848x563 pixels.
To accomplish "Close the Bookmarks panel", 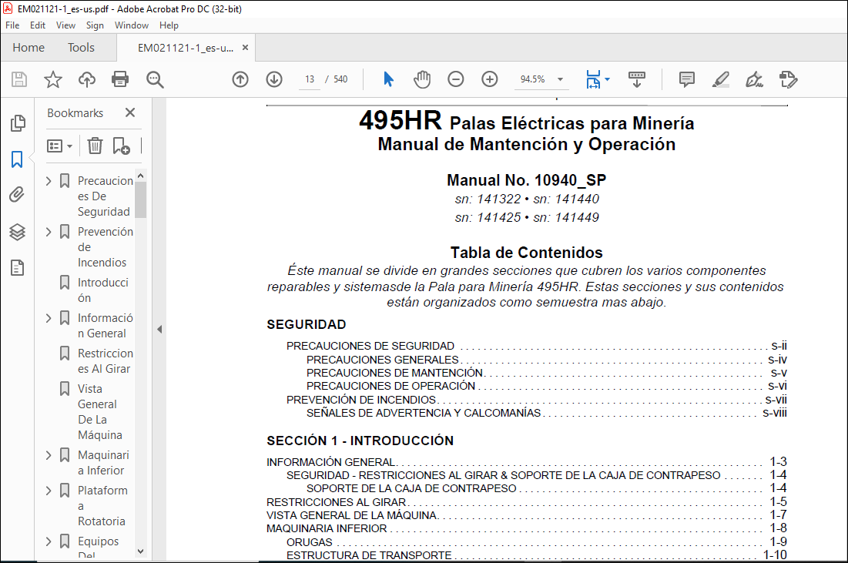I will pyautogui.click(x=130, y=112).
